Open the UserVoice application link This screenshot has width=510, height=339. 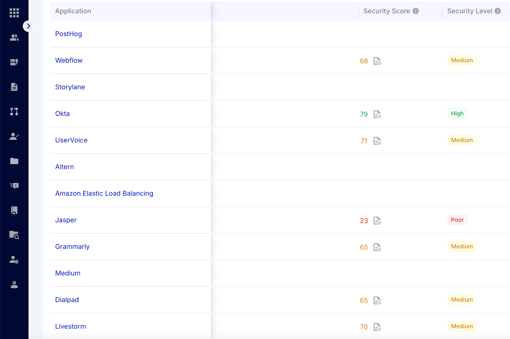[71, 140]
